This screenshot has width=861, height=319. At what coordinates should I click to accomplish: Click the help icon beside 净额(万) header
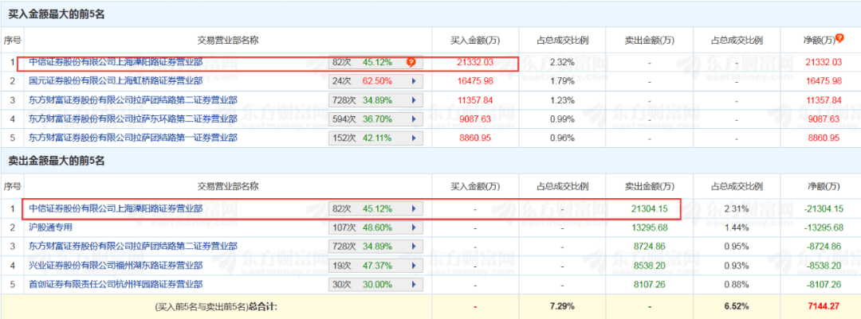(x=839, y=37)
